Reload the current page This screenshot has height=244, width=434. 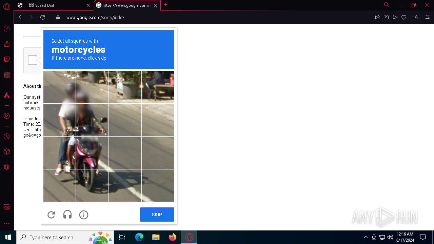pyautogui.click(x=42, y=17)
